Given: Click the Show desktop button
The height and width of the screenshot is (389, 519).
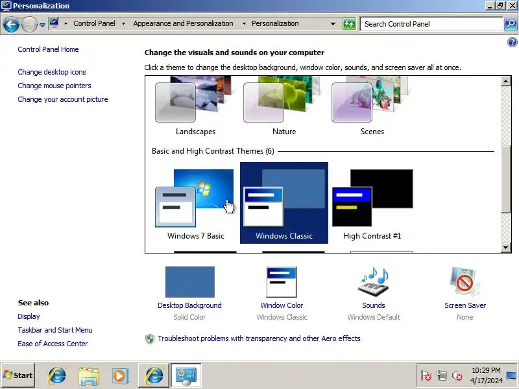Looking at the screenshot, I should click(x=512, y=375).
